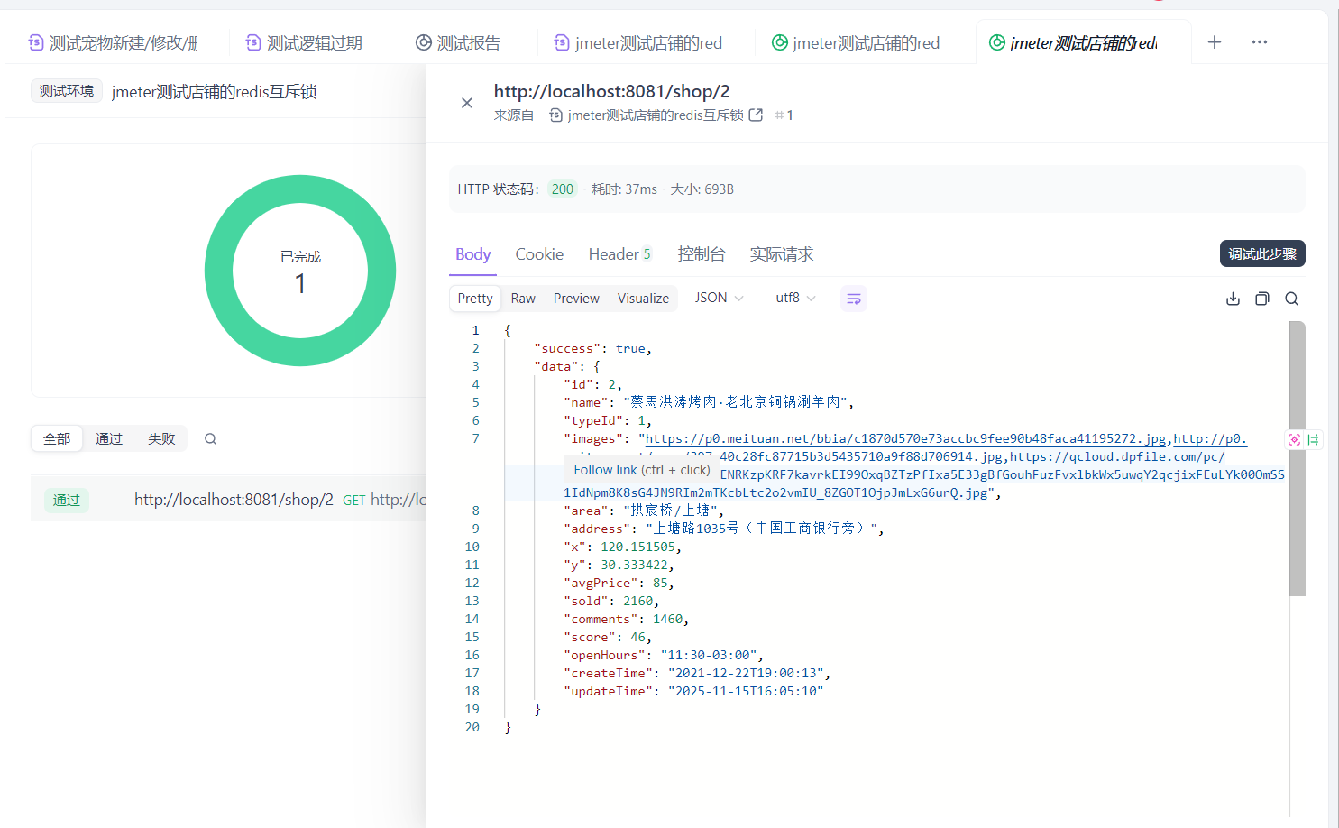Click the 调试此步骤 button
1339x828 pixels.
pos(1262,254)
